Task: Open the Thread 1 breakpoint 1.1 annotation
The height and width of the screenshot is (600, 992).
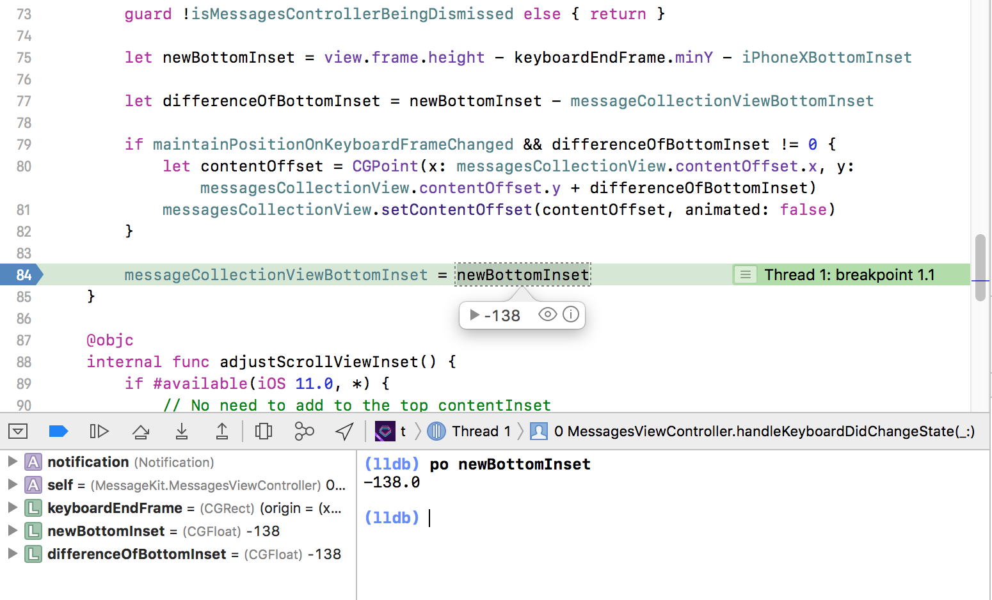Action: [x=849, y=274]
